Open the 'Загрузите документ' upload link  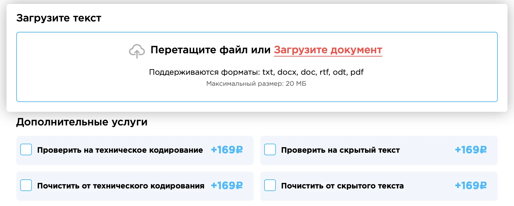(328, 50)
